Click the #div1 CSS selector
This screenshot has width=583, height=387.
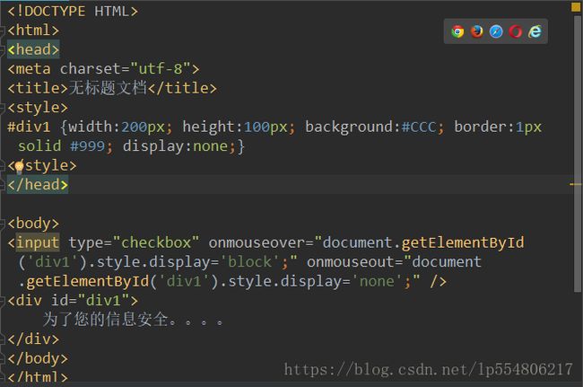[x=29, y=127]
